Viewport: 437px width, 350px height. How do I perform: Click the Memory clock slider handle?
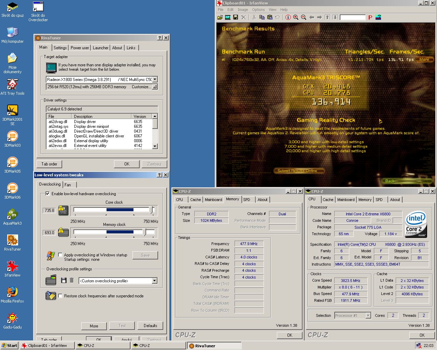144,232
